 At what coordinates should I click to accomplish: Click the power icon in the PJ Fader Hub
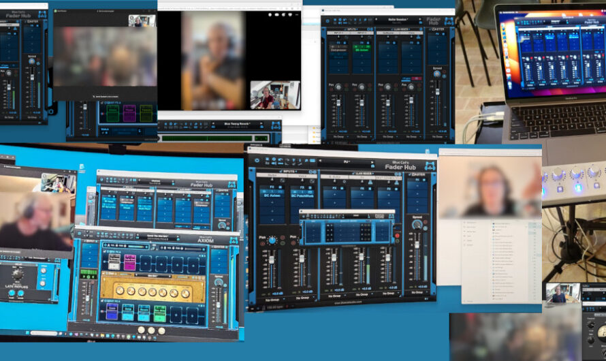(257, 160)
